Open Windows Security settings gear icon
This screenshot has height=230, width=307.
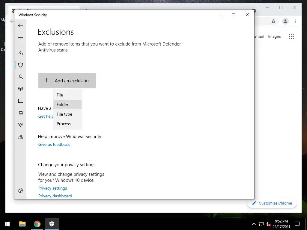point(21,191)
